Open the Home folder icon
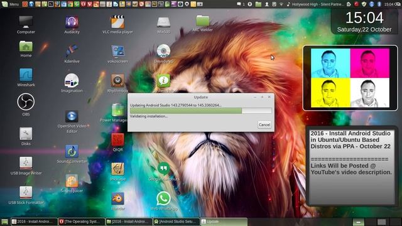402x226 pixels. tap(26, 49)
